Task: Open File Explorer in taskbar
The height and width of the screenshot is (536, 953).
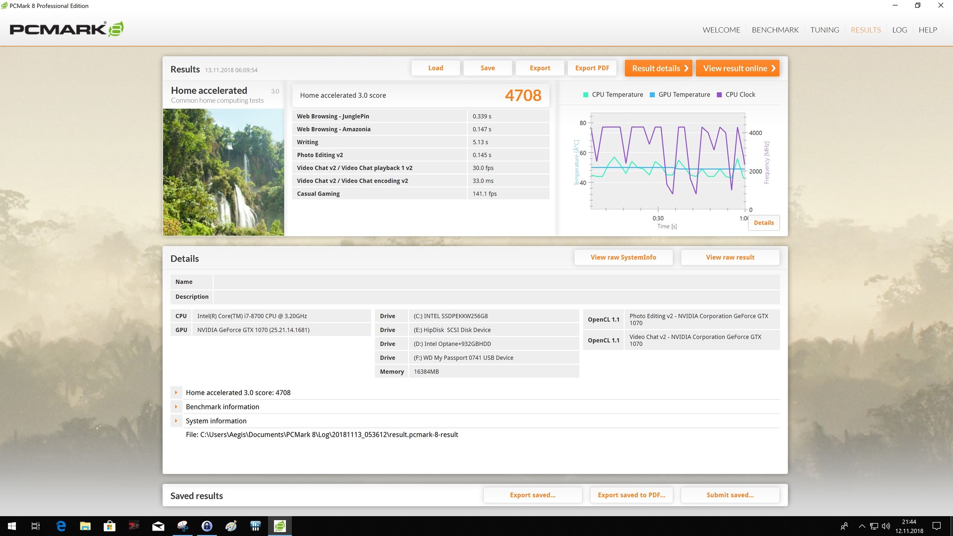Action: coord(85,526)
